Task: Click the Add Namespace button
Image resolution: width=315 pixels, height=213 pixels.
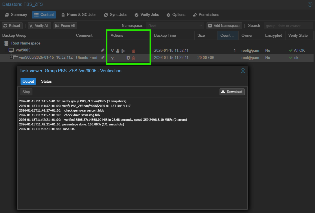Action: coord(224,26)
